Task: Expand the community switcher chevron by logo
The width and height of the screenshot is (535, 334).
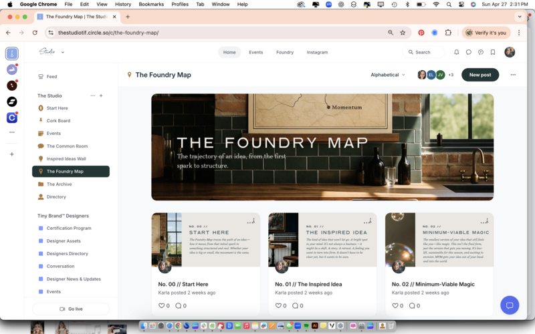Action: tap(63, 53)
